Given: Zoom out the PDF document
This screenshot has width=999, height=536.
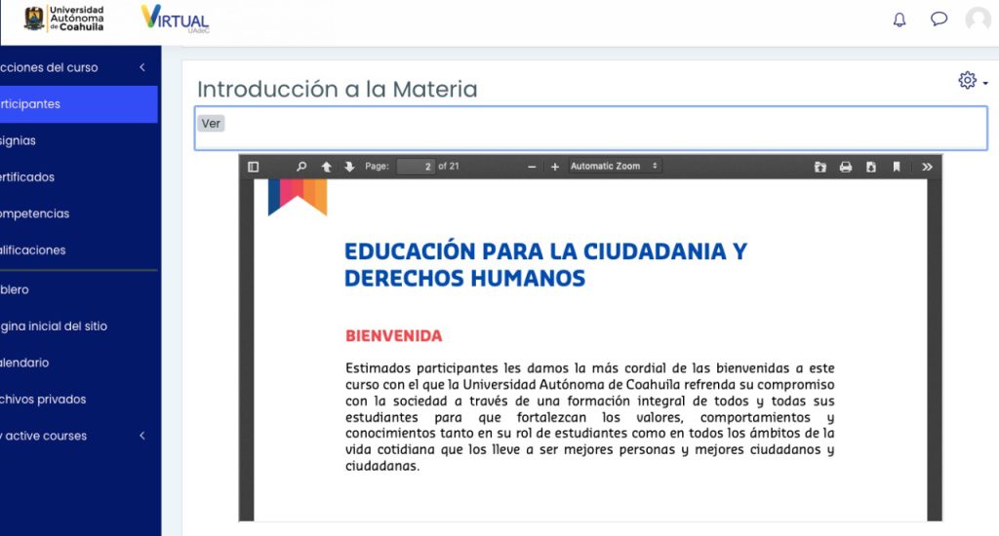Looking at the screenshot, I should [532, 167].
